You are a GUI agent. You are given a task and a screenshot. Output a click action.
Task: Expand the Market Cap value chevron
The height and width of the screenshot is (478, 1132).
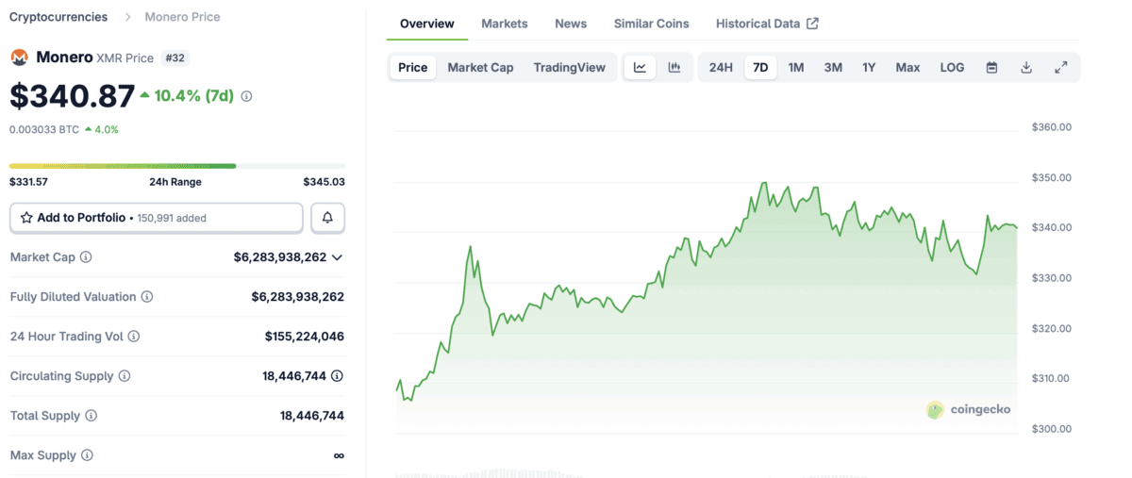pyautogui.click(x=337, y=257)
